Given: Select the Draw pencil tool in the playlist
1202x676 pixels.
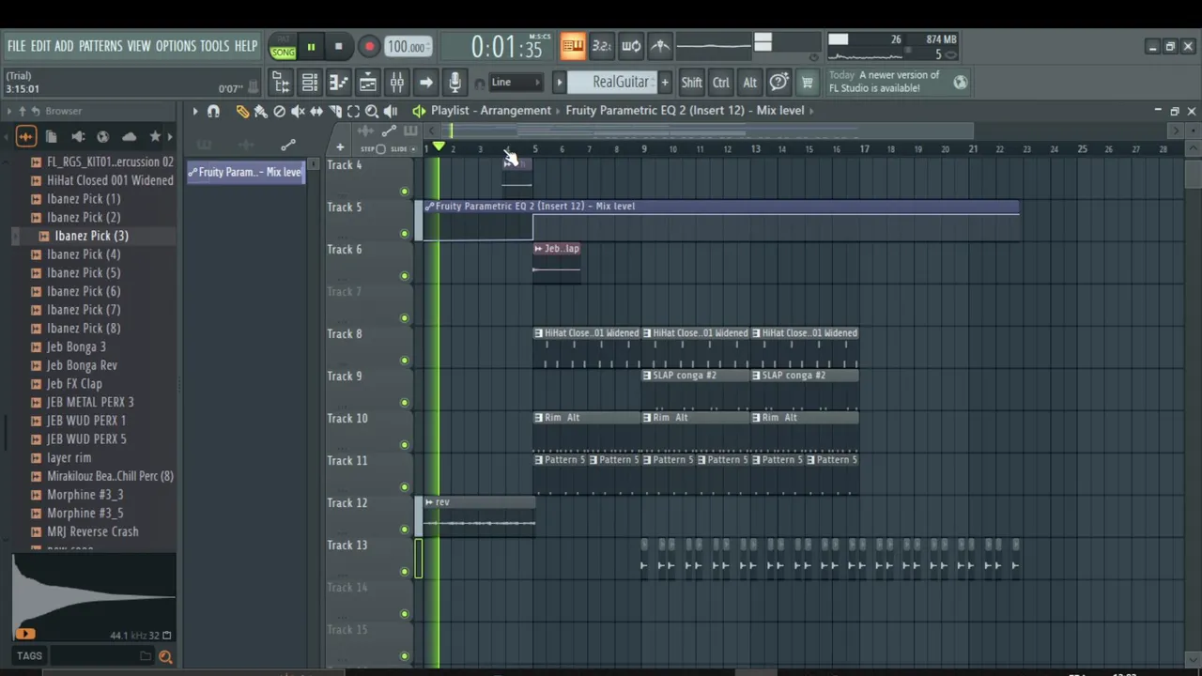Looking at the screenshot, I should (242, 111).
